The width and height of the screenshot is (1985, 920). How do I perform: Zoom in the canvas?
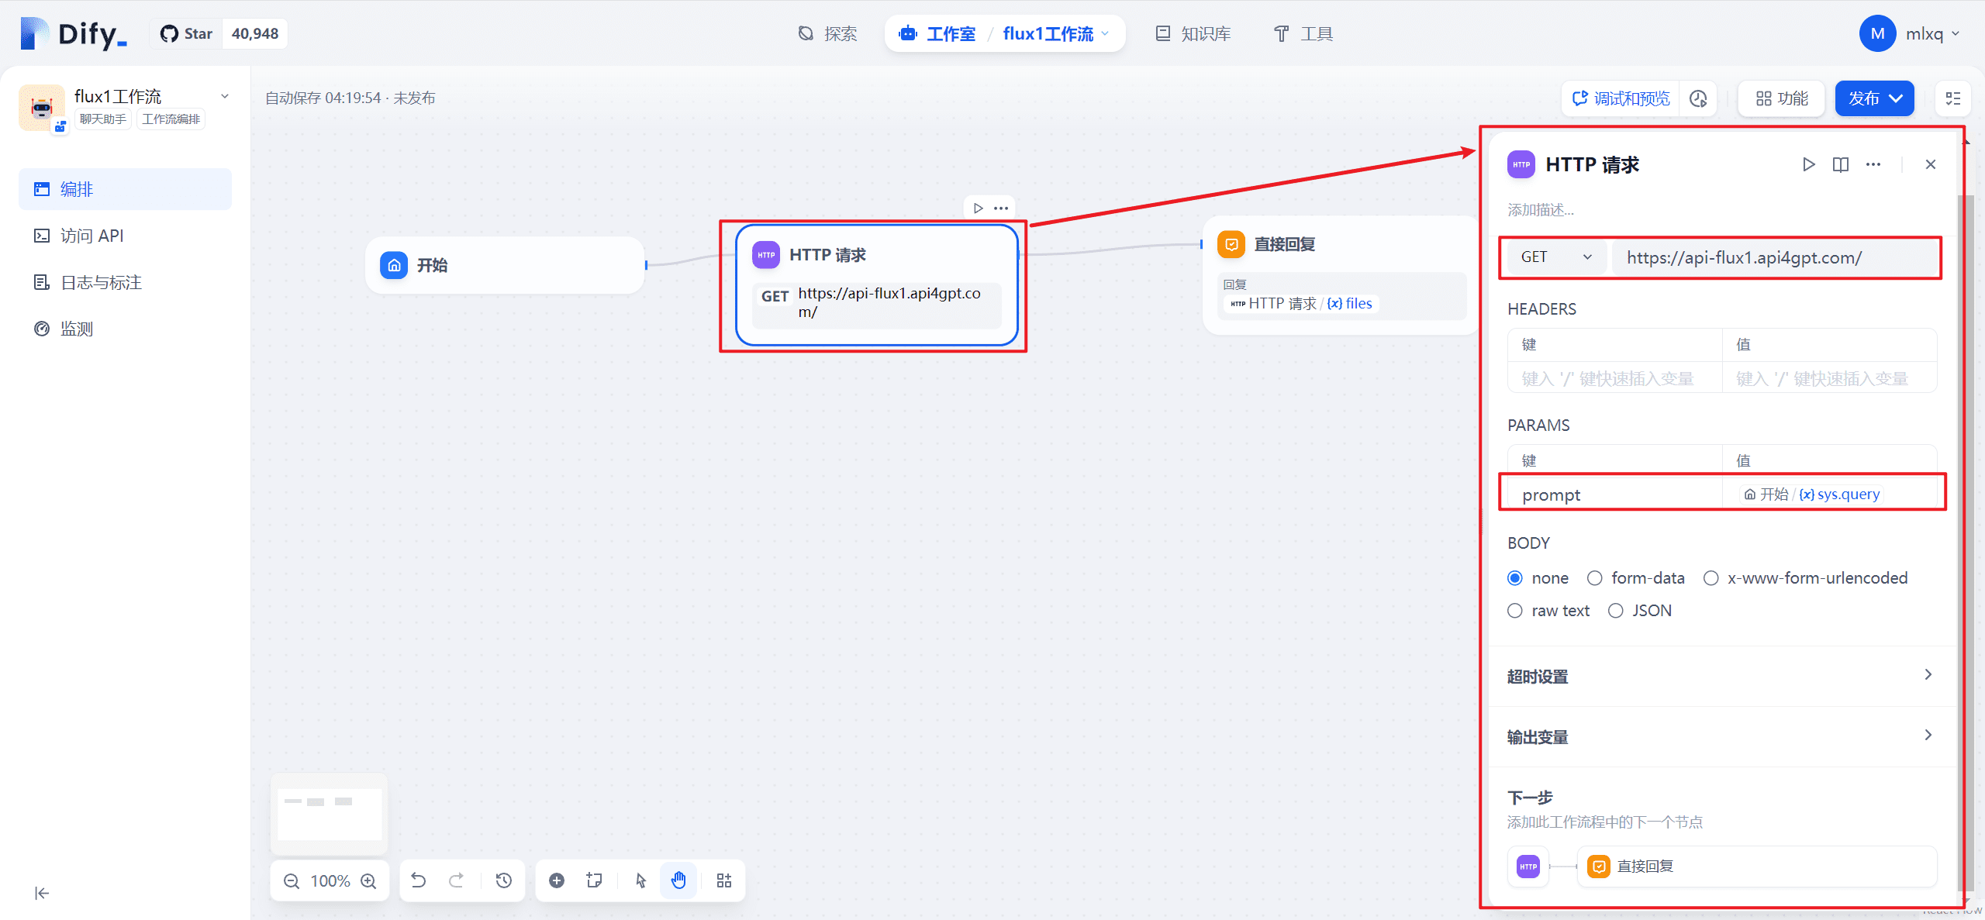[369, 880]
